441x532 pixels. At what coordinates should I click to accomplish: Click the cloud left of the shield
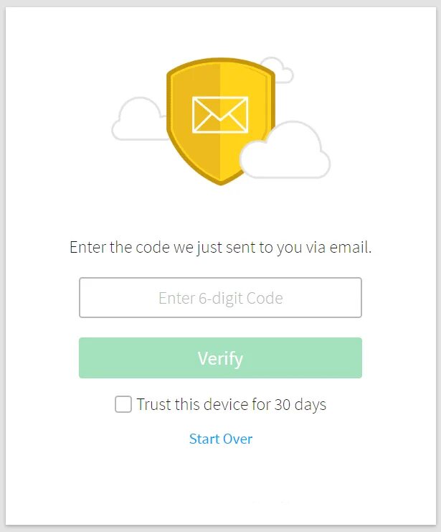139,118
